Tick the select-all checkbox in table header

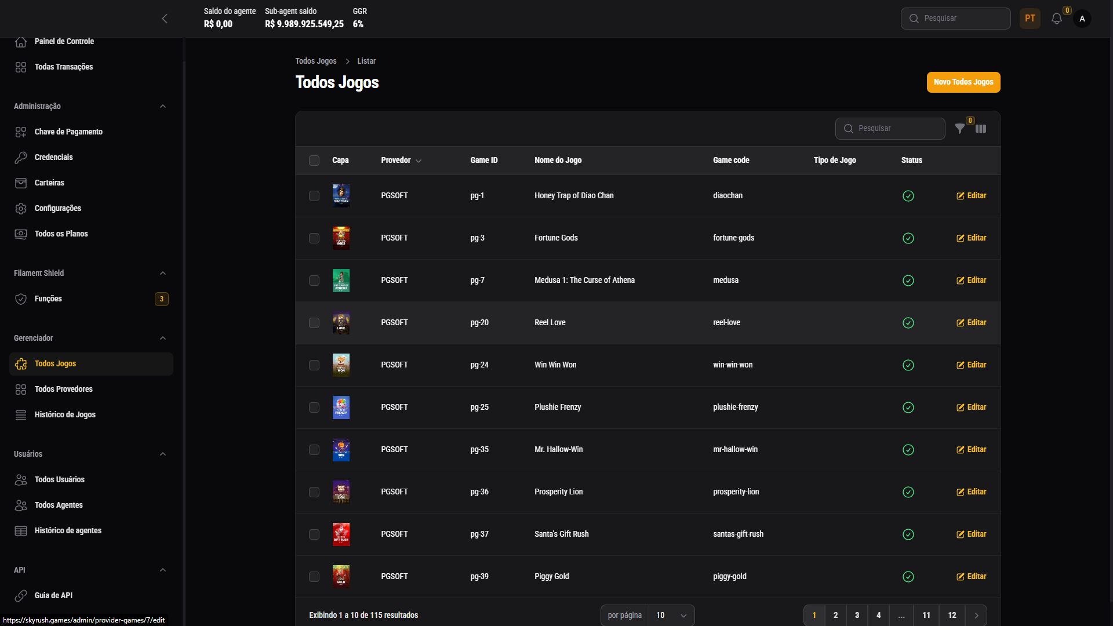coord(314,161)
